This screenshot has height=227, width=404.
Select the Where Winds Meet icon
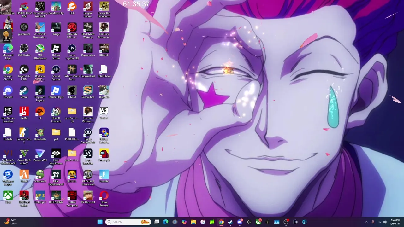72,73
